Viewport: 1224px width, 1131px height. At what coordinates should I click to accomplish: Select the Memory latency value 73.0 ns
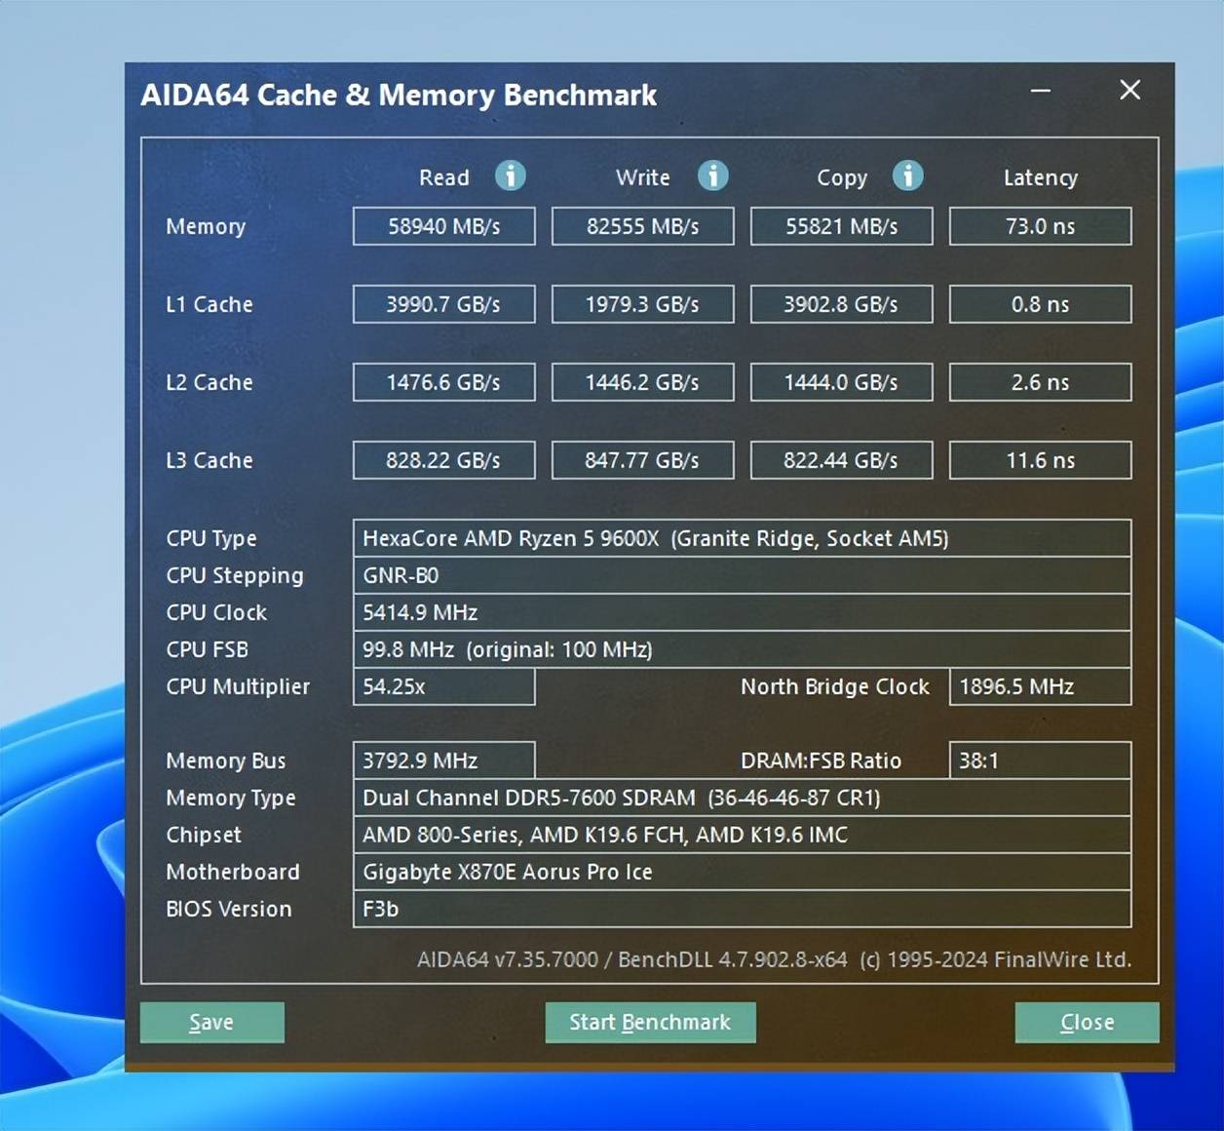tap(1040, 226)
